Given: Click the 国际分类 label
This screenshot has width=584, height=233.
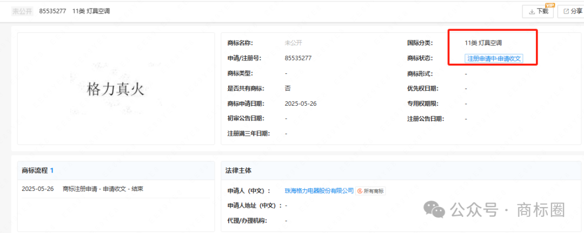Looking at the screenshot, I should 420,43.
